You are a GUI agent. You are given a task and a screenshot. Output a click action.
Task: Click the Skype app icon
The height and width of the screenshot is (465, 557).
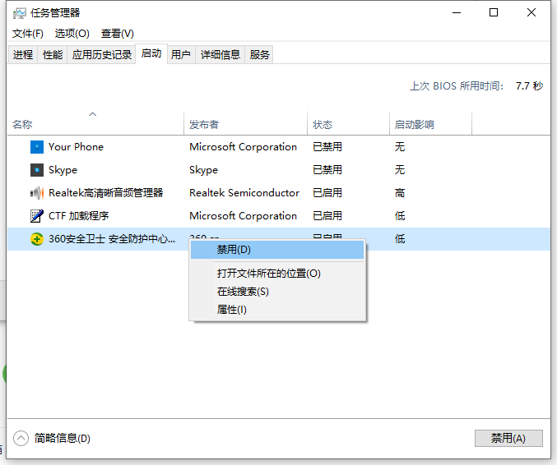[x=37, y=170]
